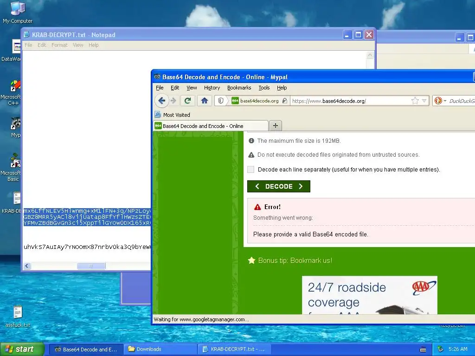
Task: Click the maximum file size info icon
Action: pos(251,141)
